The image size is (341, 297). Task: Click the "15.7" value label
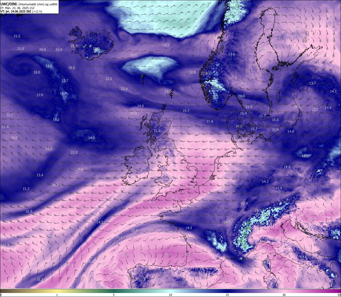coord(262,116)
